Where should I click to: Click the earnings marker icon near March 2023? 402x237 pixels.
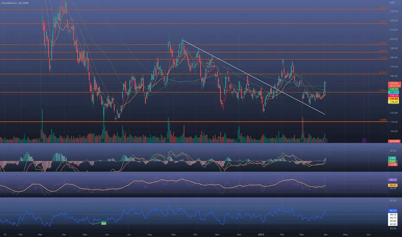coord(302,140)
